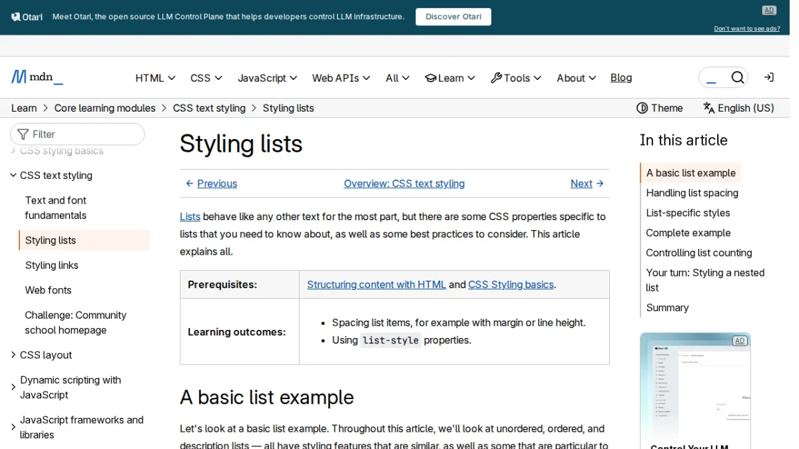
Task: Click the Otari logo in the banner
Action: pos(27,17)
